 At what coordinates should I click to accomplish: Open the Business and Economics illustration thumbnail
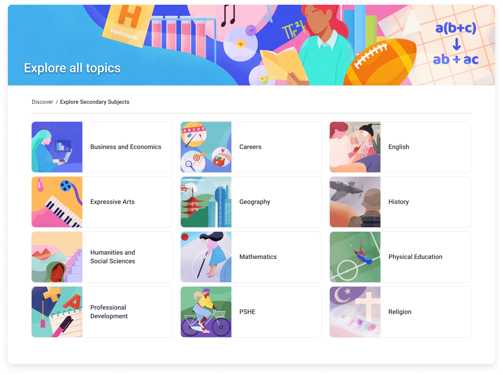tap(57, 147)
